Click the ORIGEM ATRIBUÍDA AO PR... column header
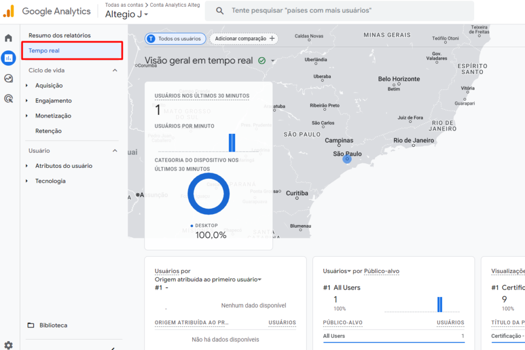This screenshot has height=350, width=525. tap(192, 323)
